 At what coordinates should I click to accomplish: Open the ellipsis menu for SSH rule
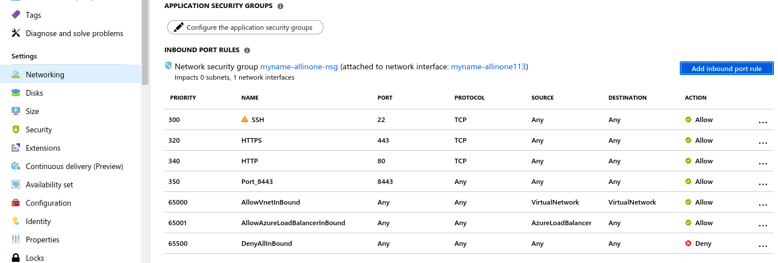click(x=763, y=123)
